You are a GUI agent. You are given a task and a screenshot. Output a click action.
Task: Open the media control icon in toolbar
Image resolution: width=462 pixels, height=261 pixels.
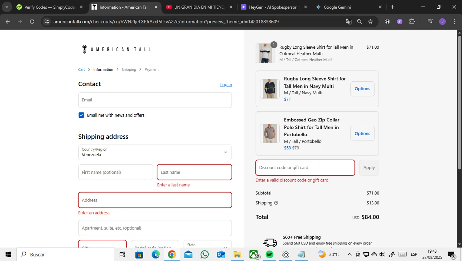(430, 22)
